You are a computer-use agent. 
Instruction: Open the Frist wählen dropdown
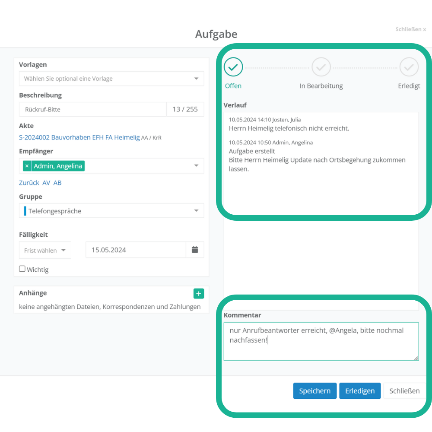(45, 250)
